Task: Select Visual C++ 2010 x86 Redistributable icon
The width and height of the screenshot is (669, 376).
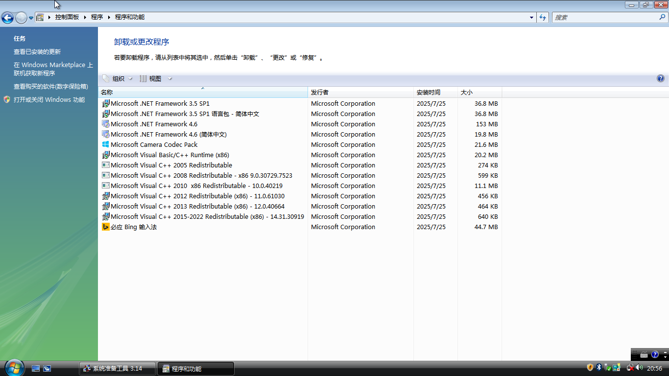Action: coord(105,186)
